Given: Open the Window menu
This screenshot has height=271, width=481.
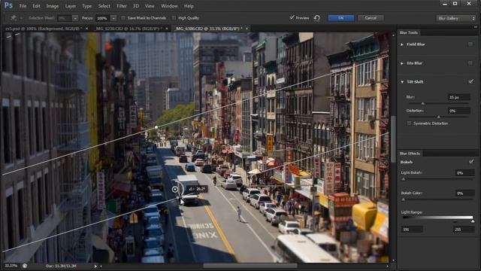Looking at the screenshot, I should tap(169, 6).
